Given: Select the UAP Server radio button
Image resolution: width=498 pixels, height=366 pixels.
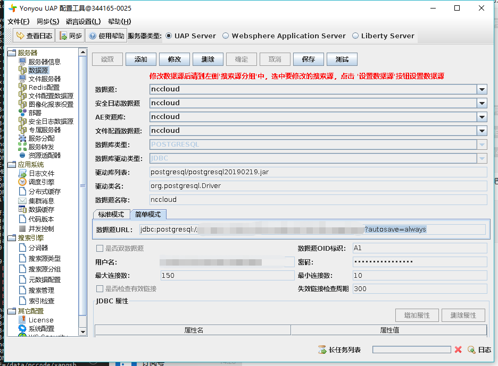Looking at the screenshot, I should (x=169, y=36).
